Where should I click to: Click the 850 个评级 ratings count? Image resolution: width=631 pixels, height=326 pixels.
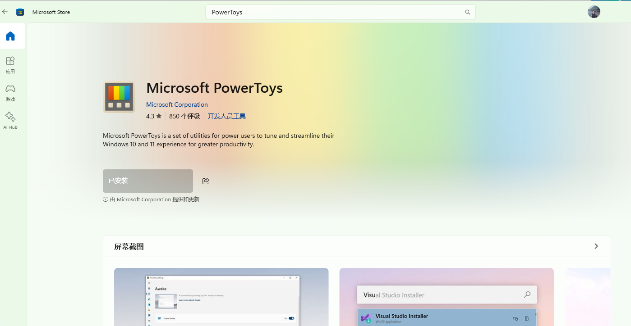point(184,116)
